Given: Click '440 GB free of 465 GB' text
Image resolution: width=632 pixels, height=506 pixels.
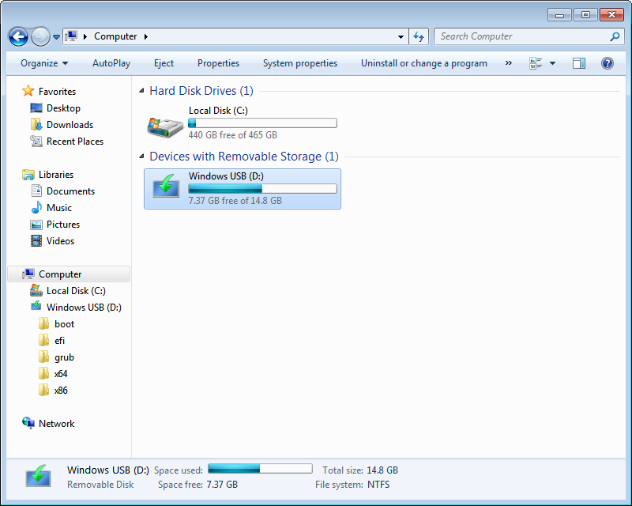Looking at the screenshot, I should click(x=232, y=135).
